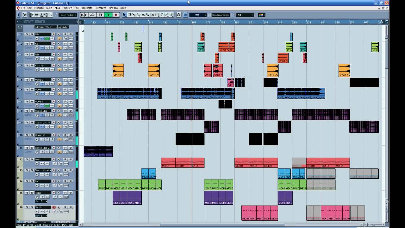The width and height of the screenshot is (405, 228).
Task: Select the Zoom magnifier tool
Action: (x=148, y=15)
